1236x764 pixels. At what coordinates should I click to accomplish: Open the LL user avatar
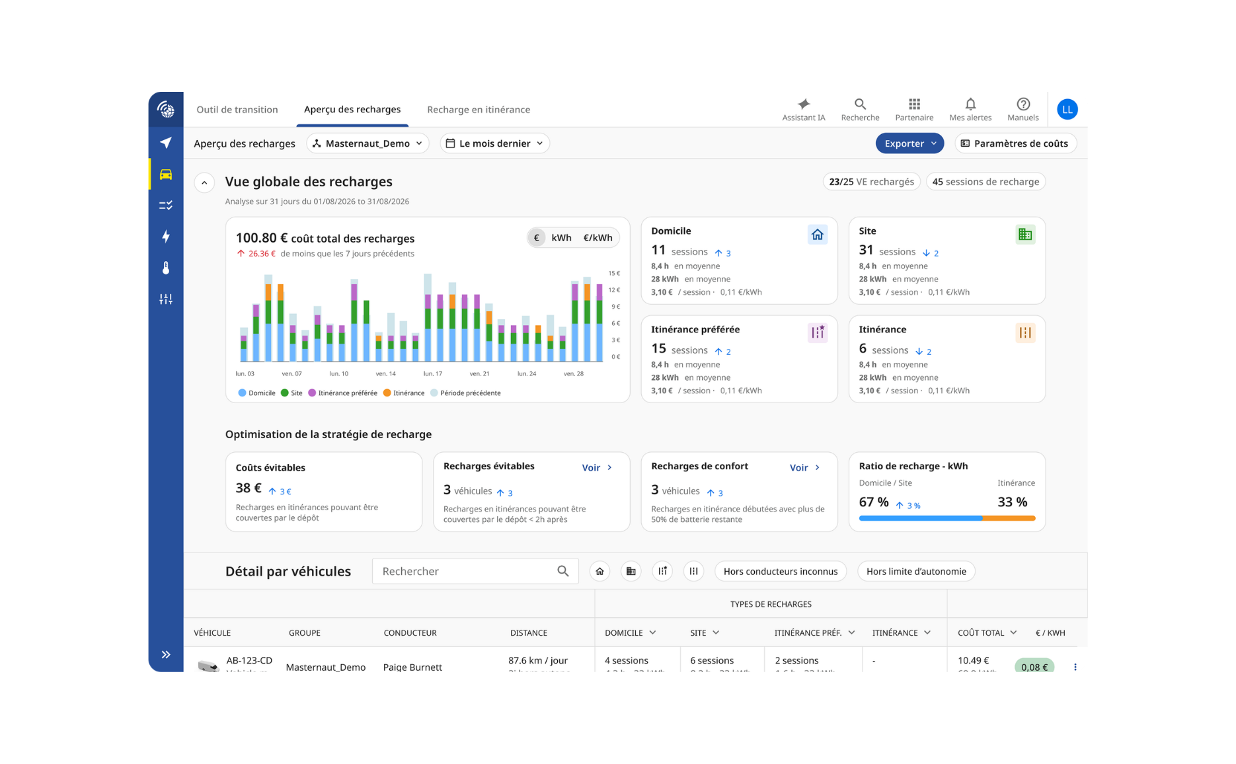click(1067, 110)
